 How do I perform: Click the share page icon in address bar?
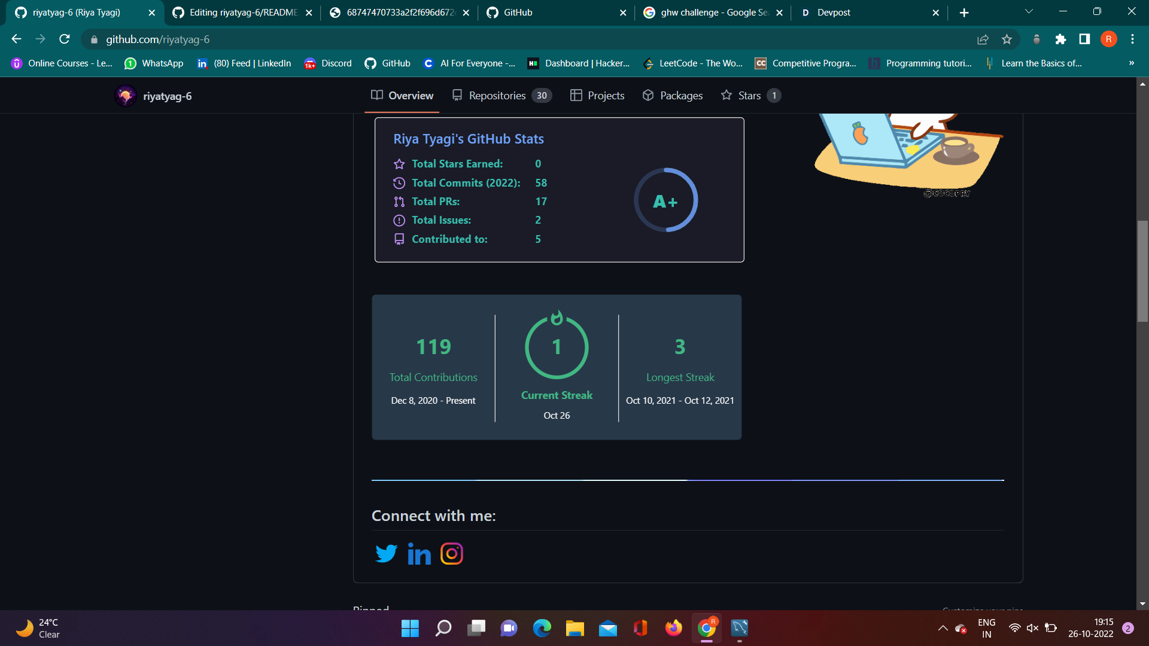[983, 39]
